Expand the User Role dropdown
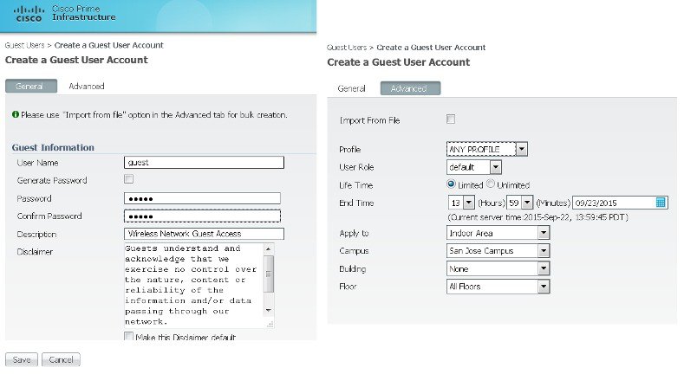The height and width of the screenshot is (374, 684). click(x=473, y=167)
